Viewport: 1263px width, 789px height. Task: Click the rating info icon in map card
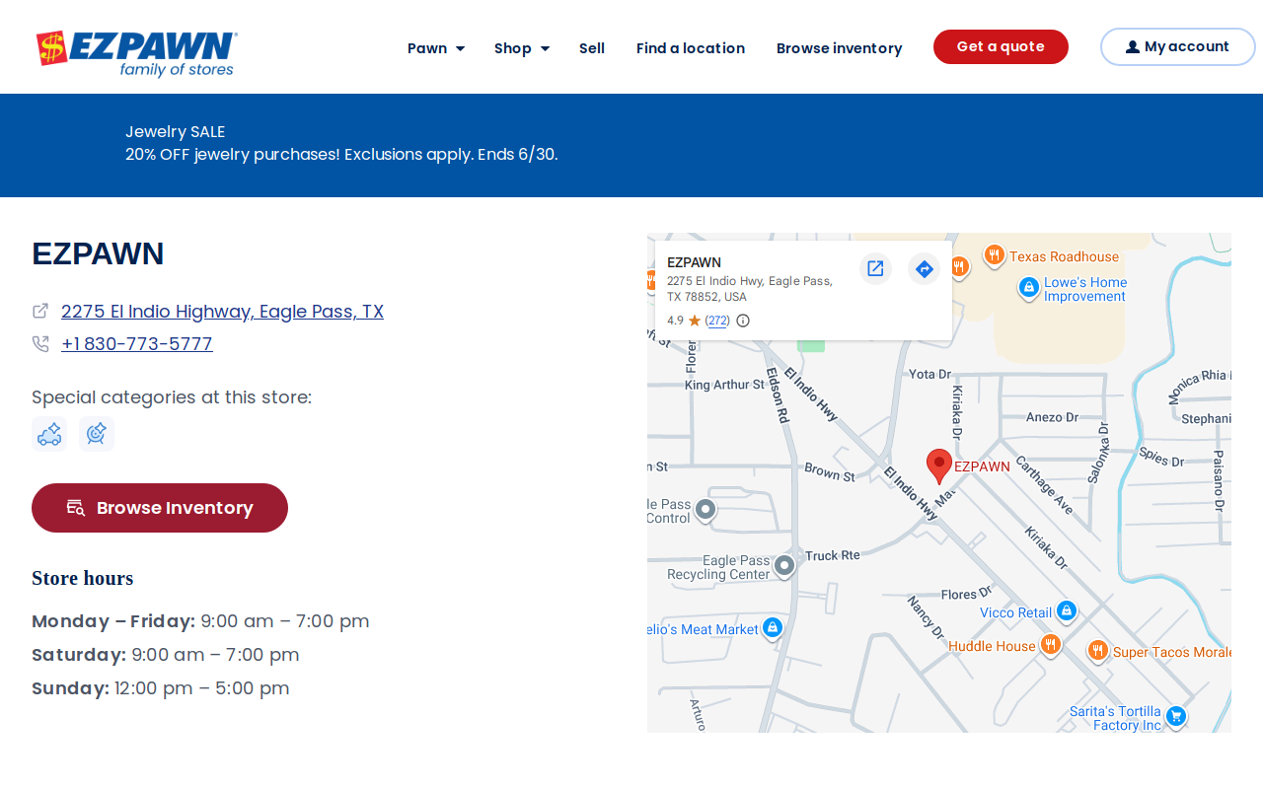[743, 321]
